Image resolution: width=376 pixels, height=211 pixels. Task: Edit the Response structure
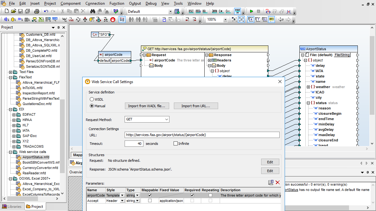click(270, 171)
